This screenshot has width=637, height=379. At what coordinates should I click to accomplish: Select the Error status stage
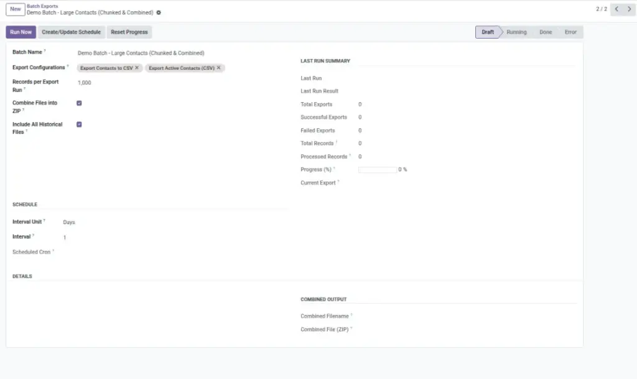(570, 32)
